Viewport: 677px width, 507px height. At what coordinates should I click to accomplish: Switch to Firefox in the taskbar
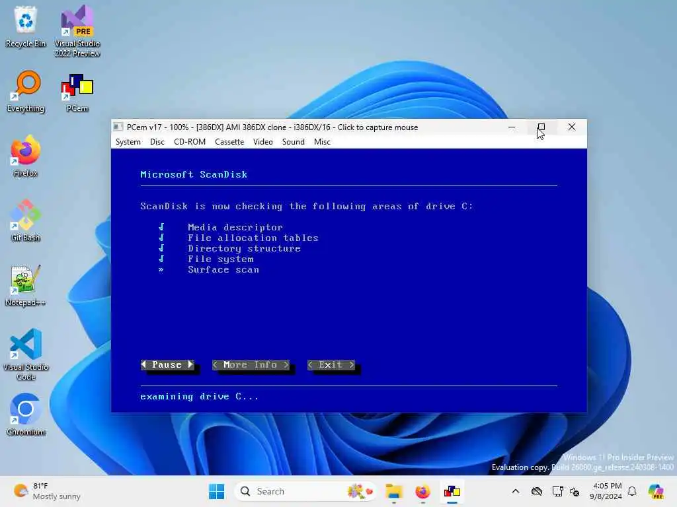coord(422,491)
